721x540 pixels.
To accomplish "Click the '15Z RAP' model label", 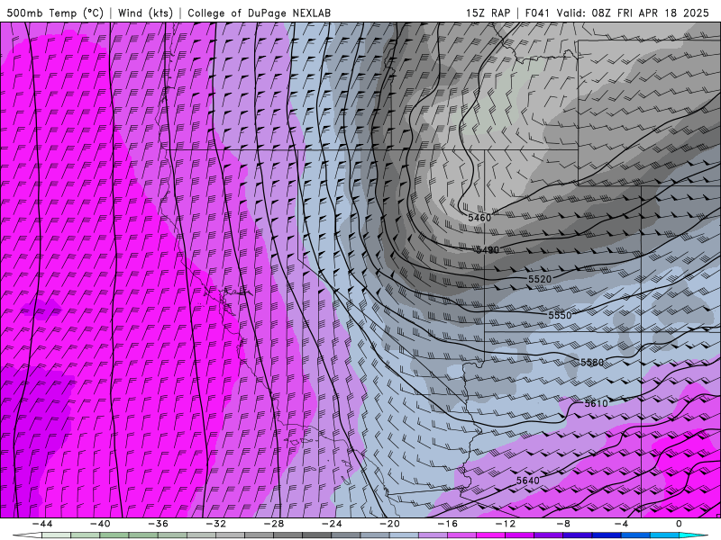I will [x=488, y=13].
